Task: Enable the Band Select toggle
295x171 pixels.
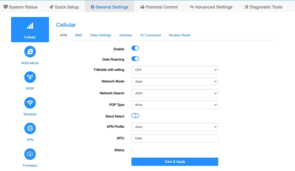Action: (135, 116)
